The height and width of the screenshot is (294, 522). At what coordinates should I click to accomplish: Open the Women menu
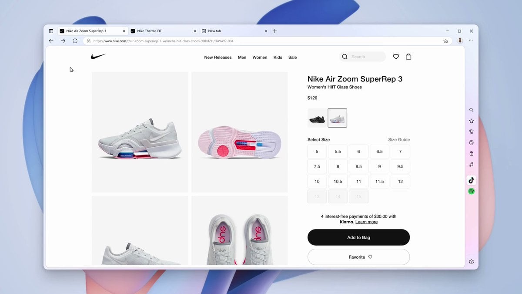point(260,57)
